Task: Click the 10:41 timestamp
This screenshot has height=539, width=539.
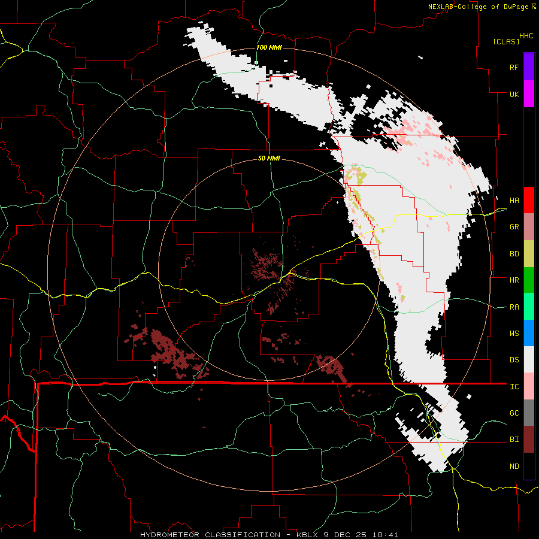Action: pyautogui.click(x=384, y=535)
